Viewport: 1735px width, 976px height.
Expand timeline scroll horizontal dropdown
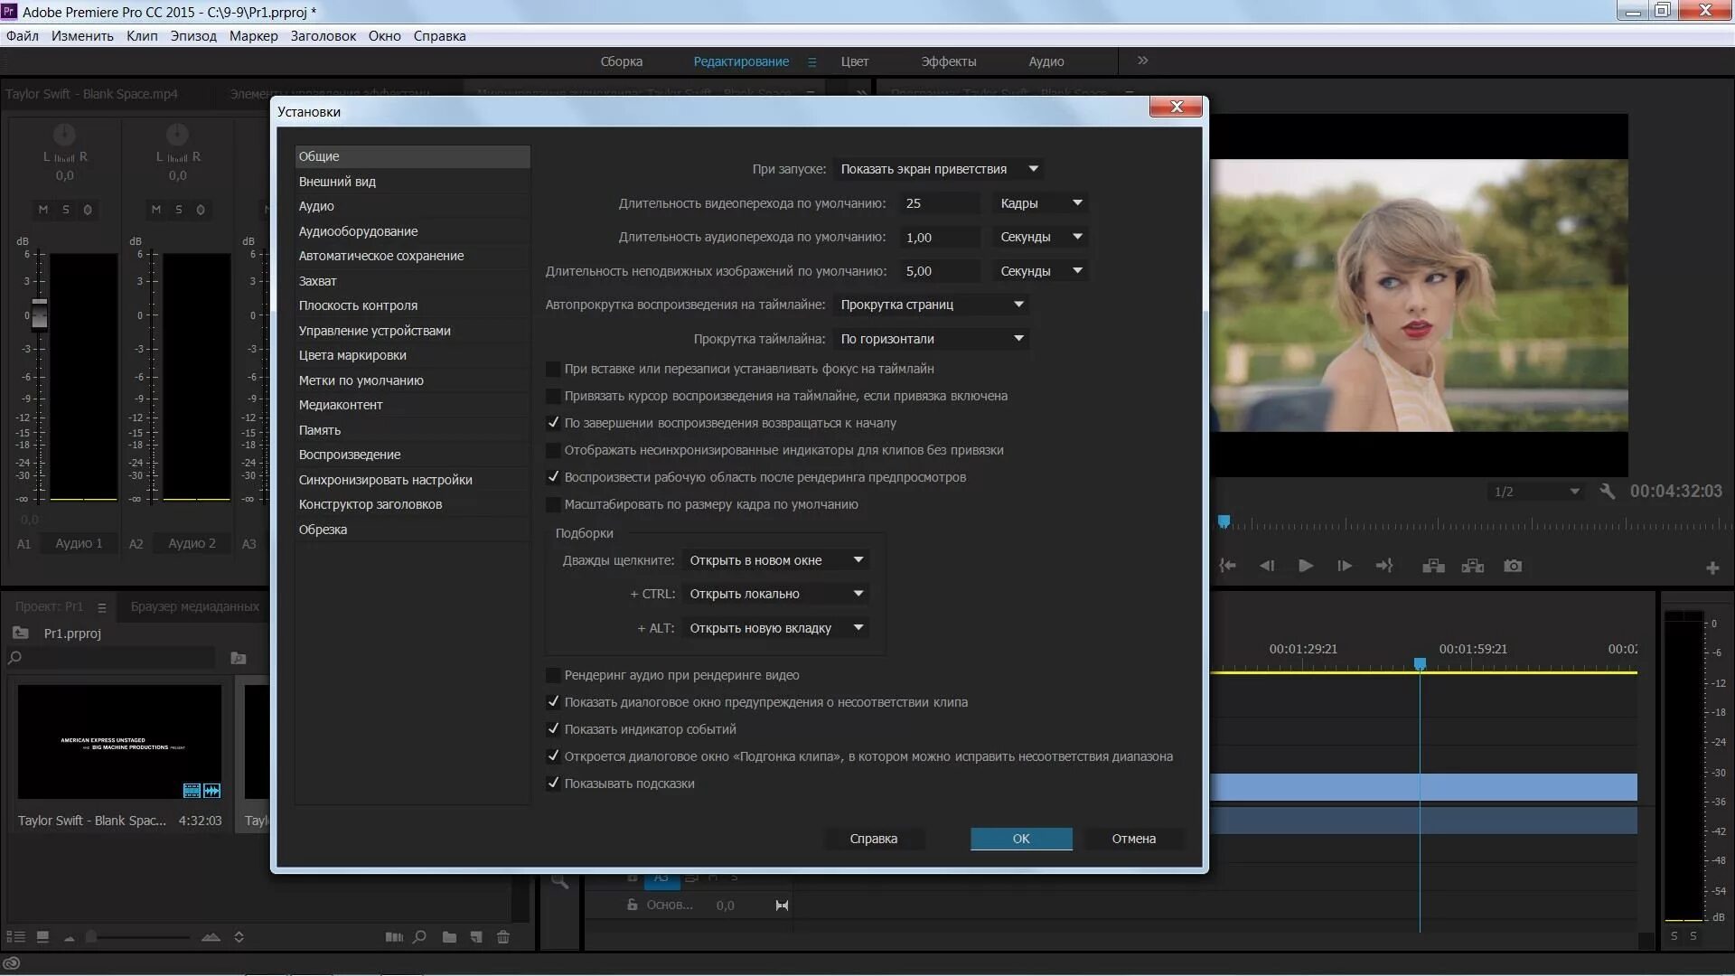pyautogui.click(x=931, y=339)
